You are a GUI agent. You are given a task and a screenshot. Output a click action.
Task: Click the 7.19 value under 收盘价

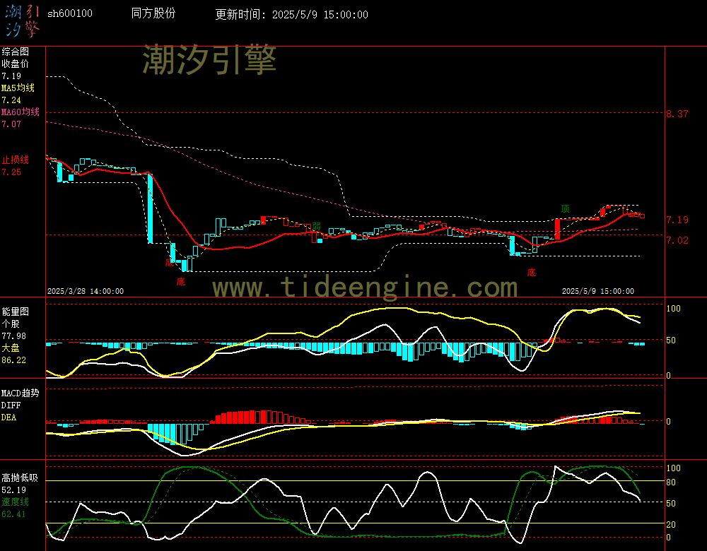click(x=11, y=76)
